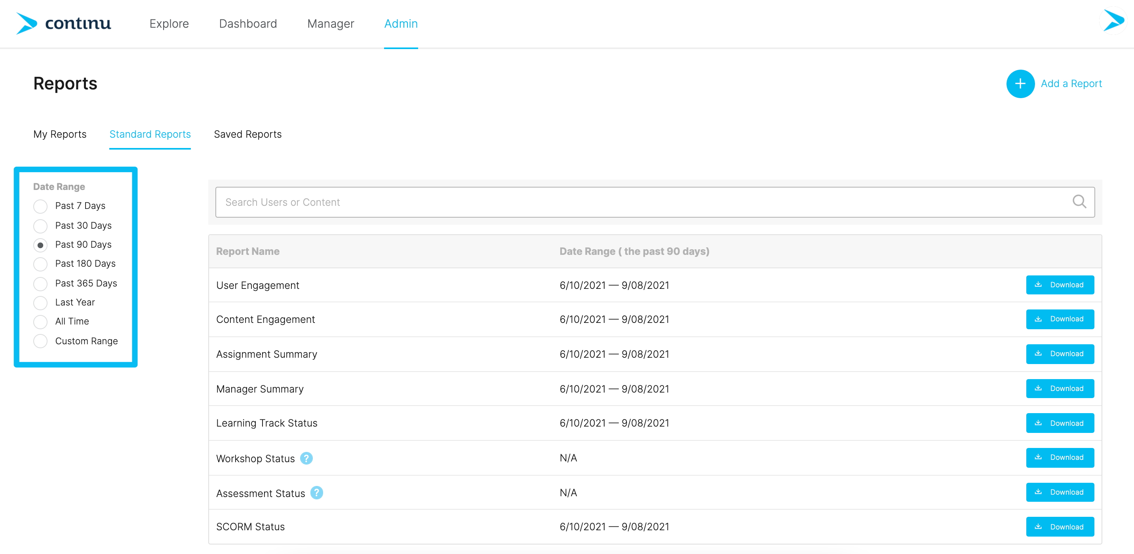This screenshot has height=554, width=1134.
Task: Click the Content Engagement report name
Action: coord(265,319)
